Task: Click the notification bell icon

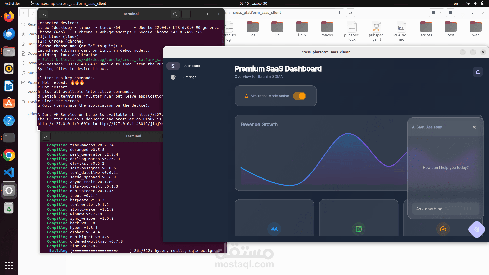Action: click(x=478, y=72)
